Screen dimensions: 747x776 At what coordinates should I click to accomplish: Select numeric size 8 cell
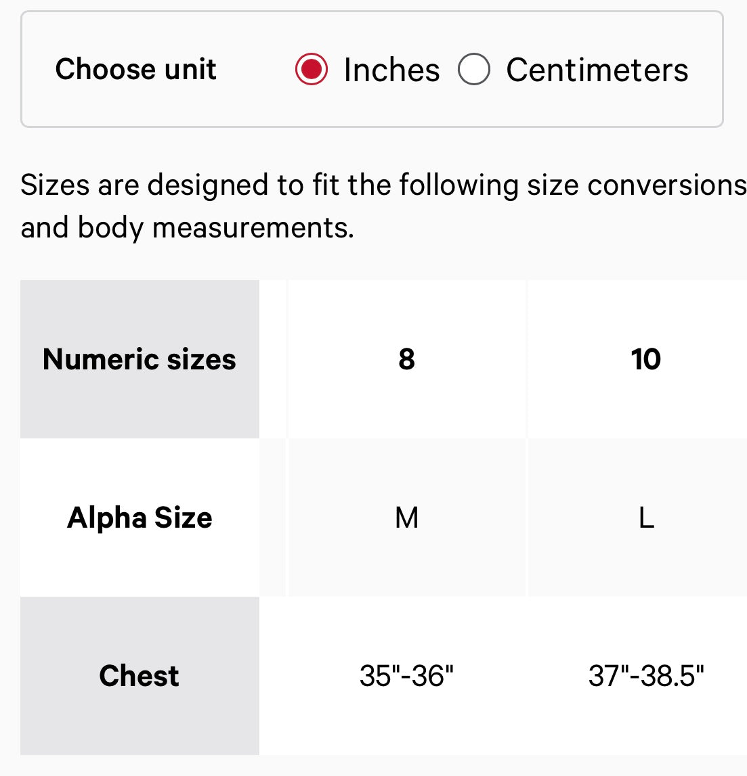(x=407, y=359)
